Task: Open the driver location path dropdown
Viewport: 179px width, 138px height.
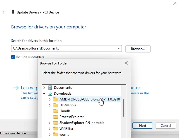Action: [x=119, y=48]
